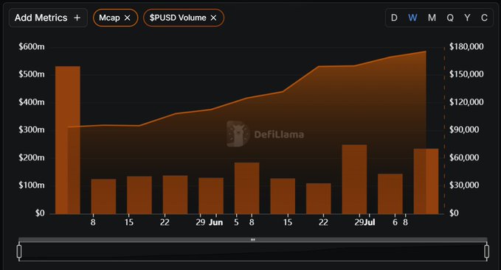
Task: Click the volume bar above label 22 in May
Action: tap(175, 194)
